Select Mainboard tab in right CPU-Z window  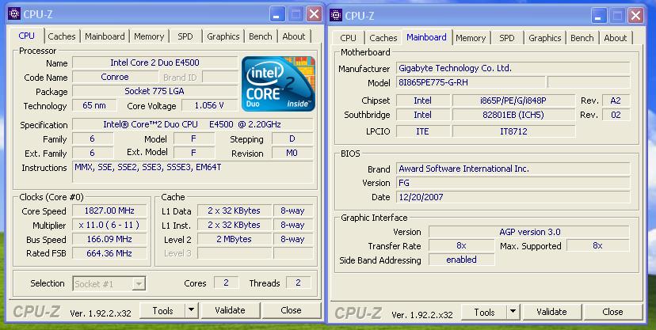tap(426, 37)
